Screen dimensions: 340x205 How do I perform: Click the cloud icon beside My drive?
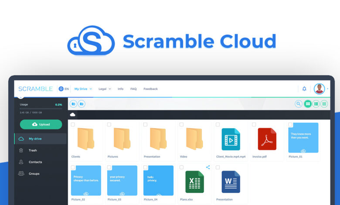click(21, 139)
